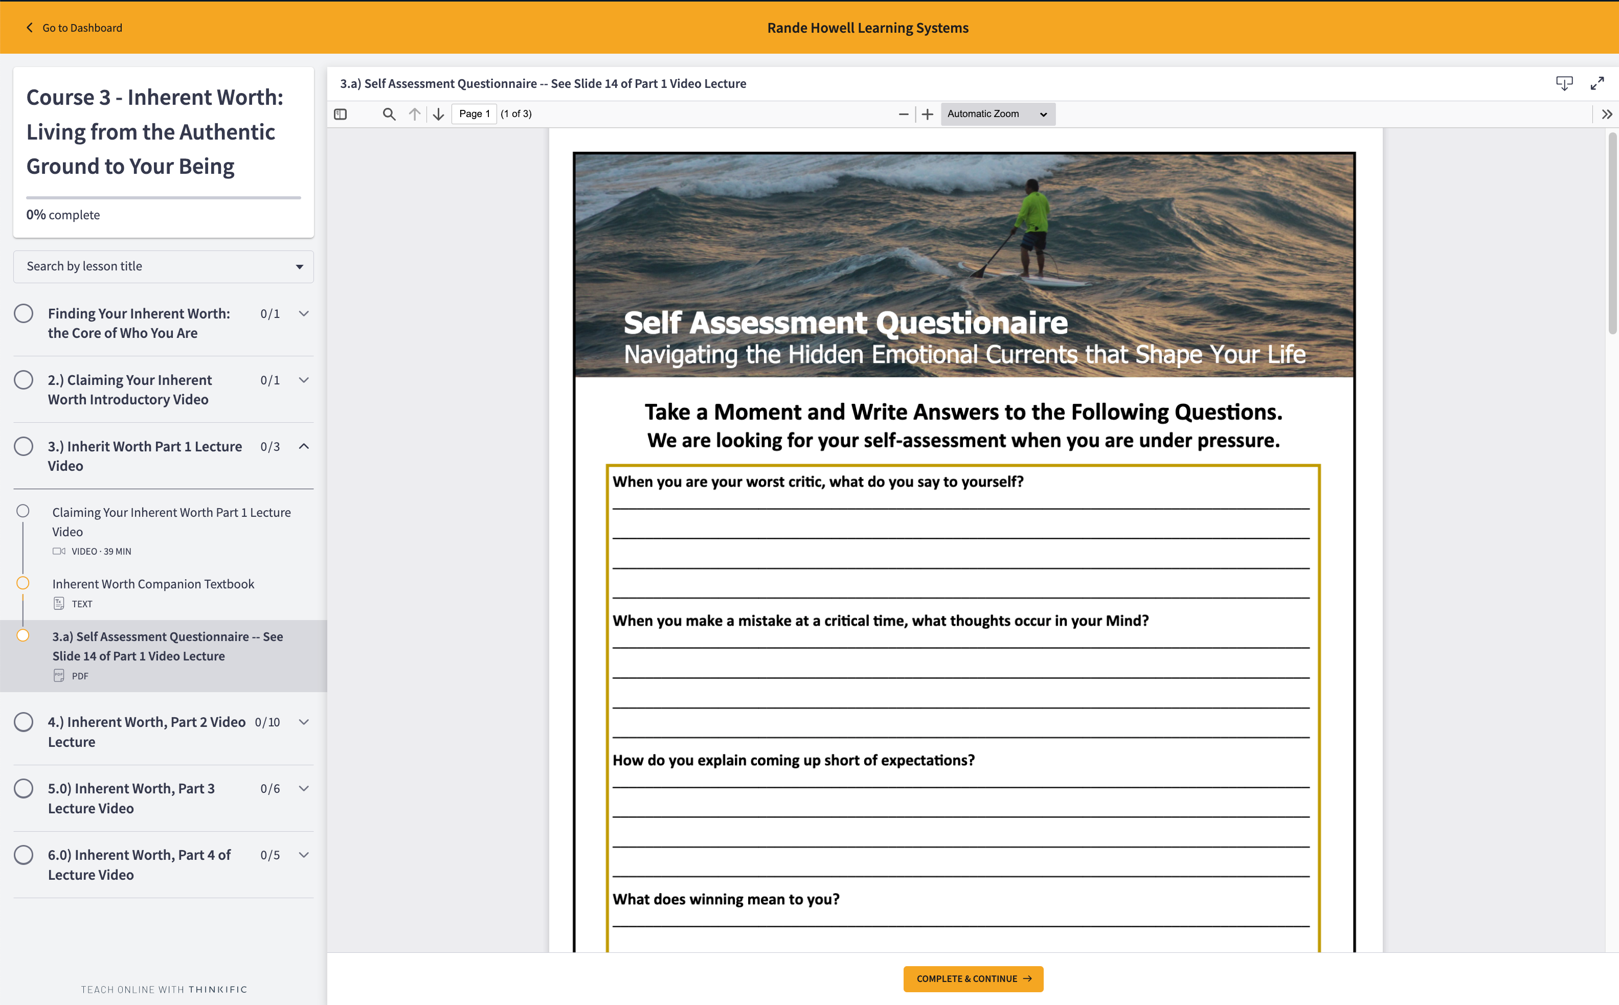Enter fullscreen mode for lesson

tap(1597, 83)
